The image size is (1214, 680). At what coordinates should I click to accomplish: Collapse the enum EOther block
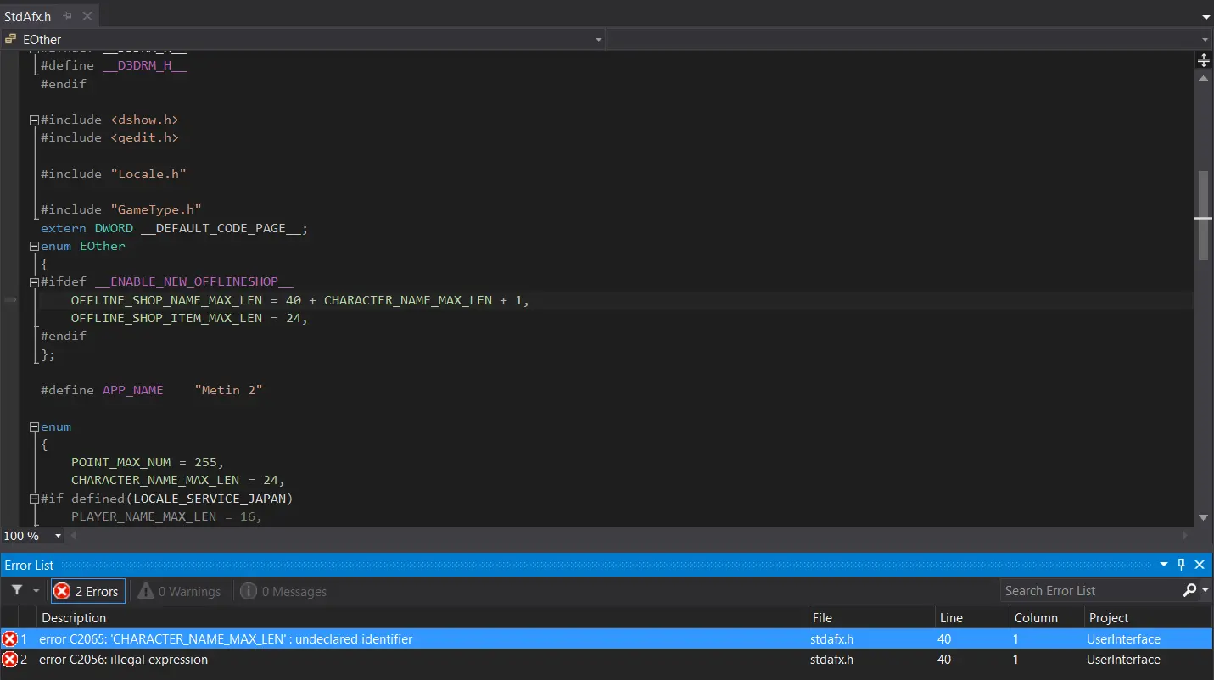[x=34, y=247]
